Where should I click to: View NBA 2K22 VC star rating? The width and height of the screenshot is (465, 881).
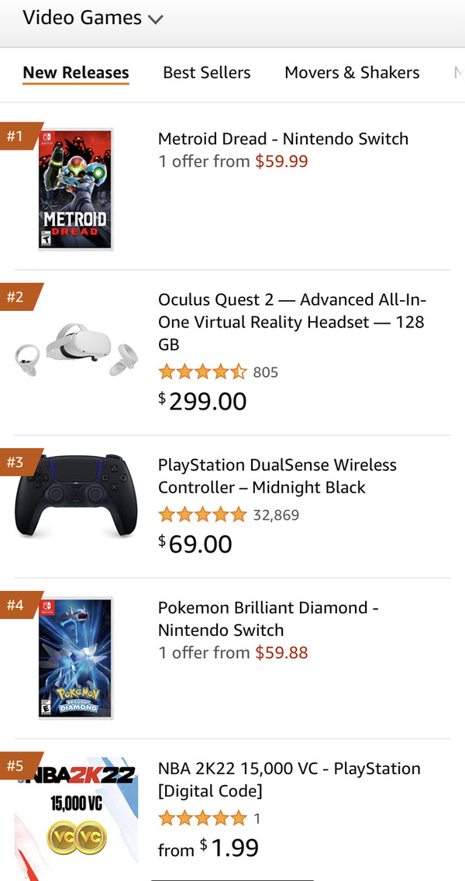[x=202, y=817]
